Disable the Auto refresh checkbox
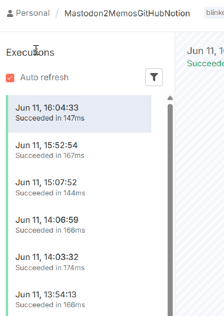224x316 pixels. (x=10, y=78)
